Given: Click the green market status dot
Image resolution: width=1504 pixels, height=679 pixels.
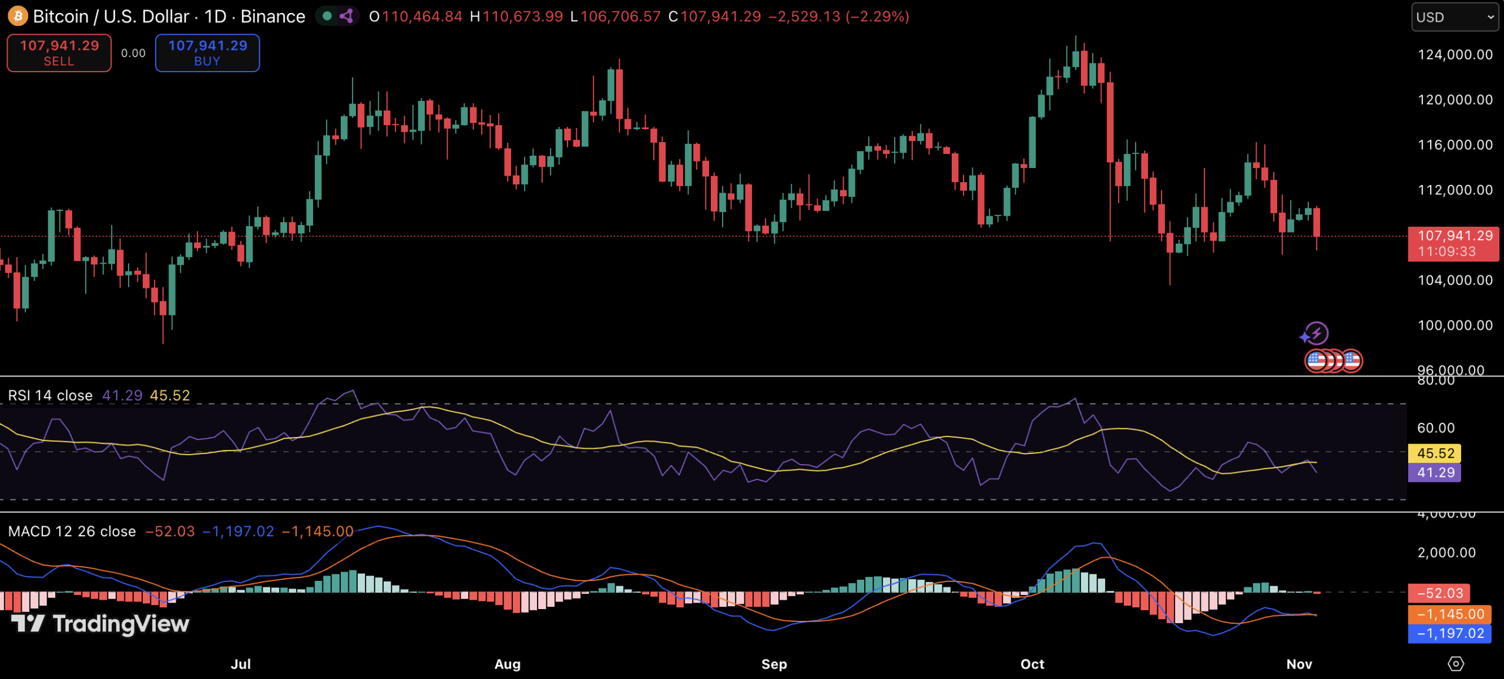Looking at the screenshot, I should pyautogui.click(x=327, y=16).
